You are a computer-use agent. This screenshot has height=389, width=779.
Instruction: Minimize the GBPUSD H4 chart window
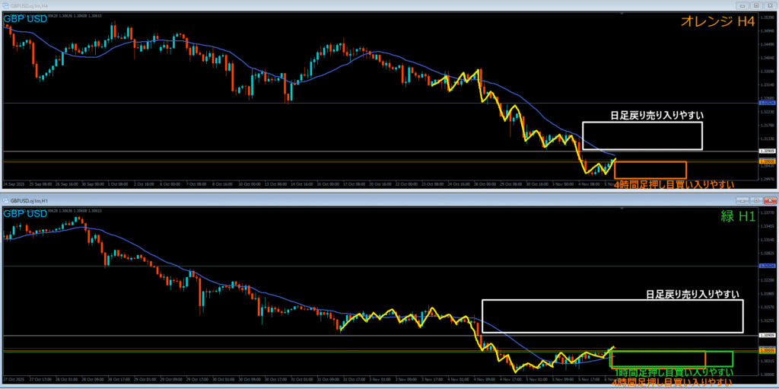tap(742, 5)
